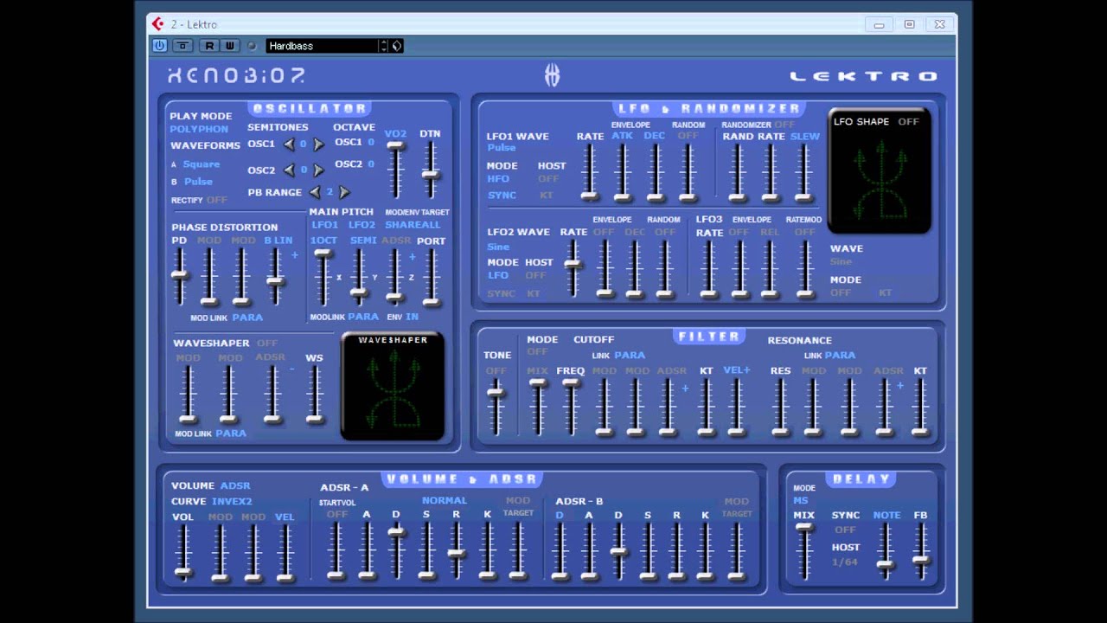Image resolution: width=1107 pixels, height=623 pixels.
Task: Toggle the filter TONE OFF switch
Action: (496, 371)
